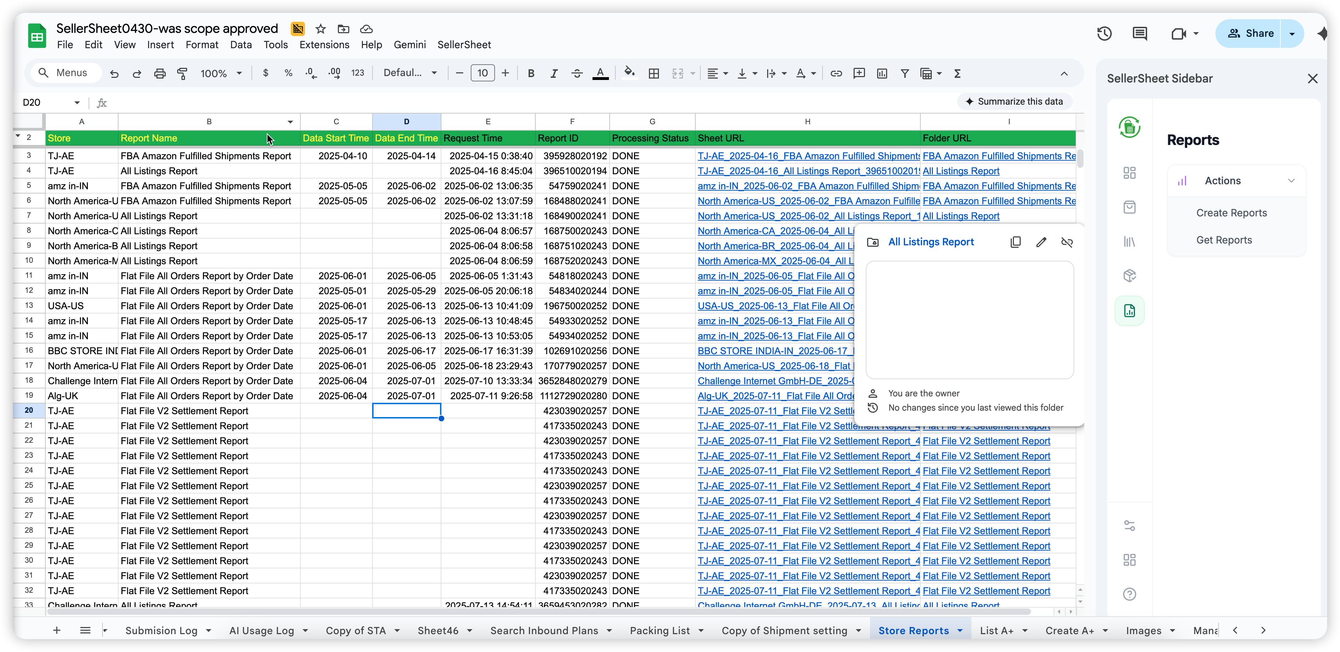This screenshot has height=652, width=1340.
Task: Remove link using the unlink icon
Action: pyautogui.click(x=1066, y=242)
